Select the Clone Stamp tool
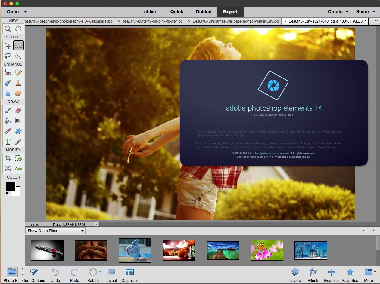 18,83
